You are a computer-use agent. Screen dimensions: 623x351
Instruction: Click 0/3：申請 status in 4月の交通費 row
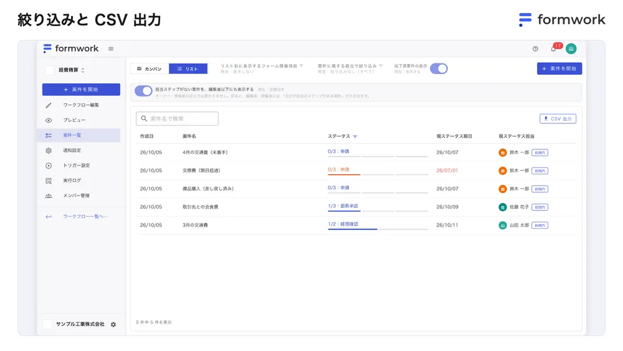[338, 151]
